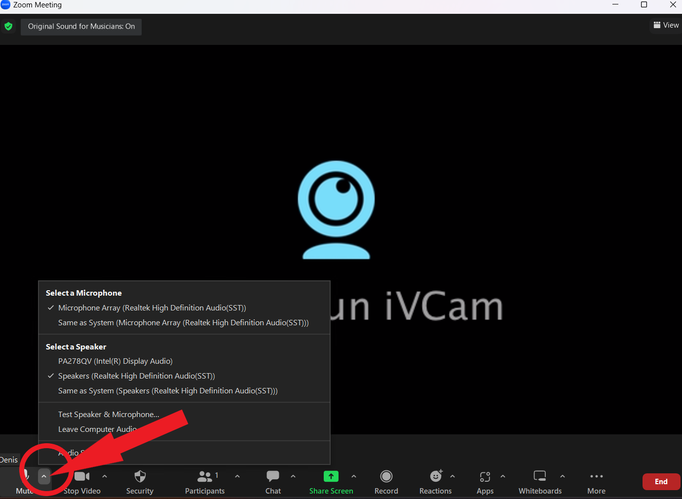Viewport: 682px width, 499px height.
Task: Stop the camera with Stop Video icon
Action: (x=82, y=476)
